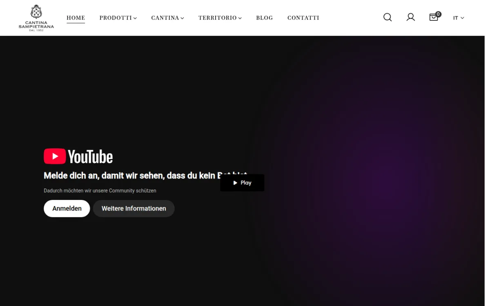The height and width of the screenshot is (306, 490).
Task: Click the YouTube wordmark text
Action: (90, 157)
